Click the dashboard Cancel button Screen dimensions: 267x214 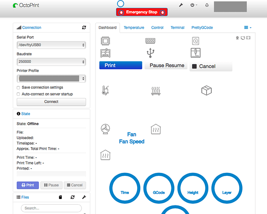(211, 66)
